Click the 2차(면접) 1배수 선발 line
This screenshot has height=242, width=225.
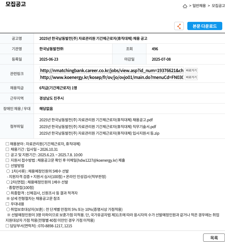(x=37, y=182)
